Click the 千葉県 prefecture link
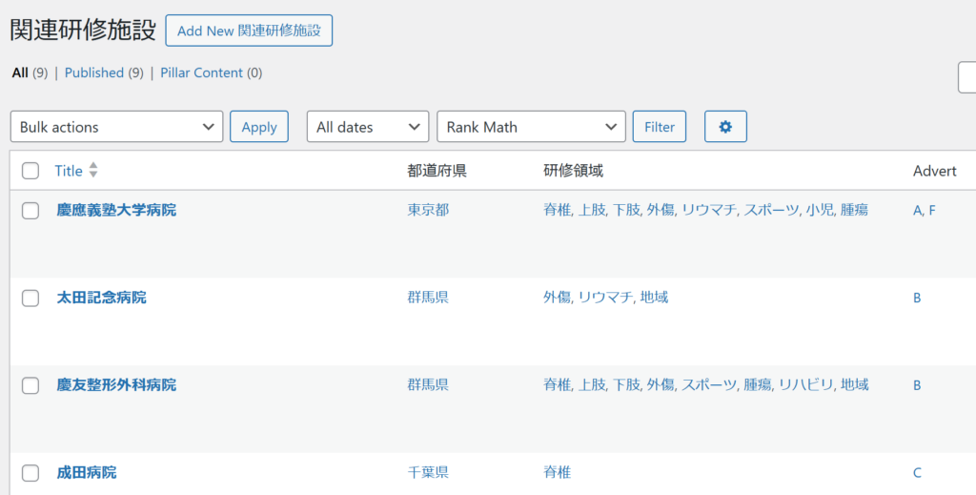 point(428,472)
